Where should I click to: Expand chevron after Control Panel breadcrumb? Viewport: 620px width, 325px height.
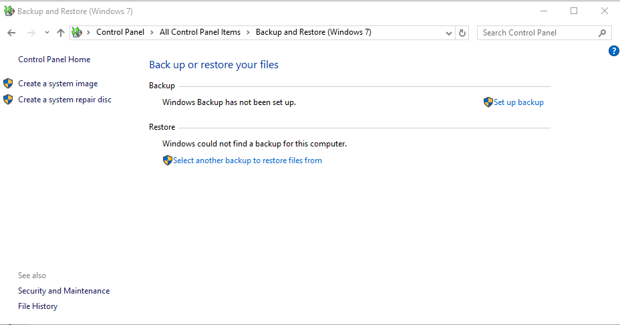click(x=152, y=33)
